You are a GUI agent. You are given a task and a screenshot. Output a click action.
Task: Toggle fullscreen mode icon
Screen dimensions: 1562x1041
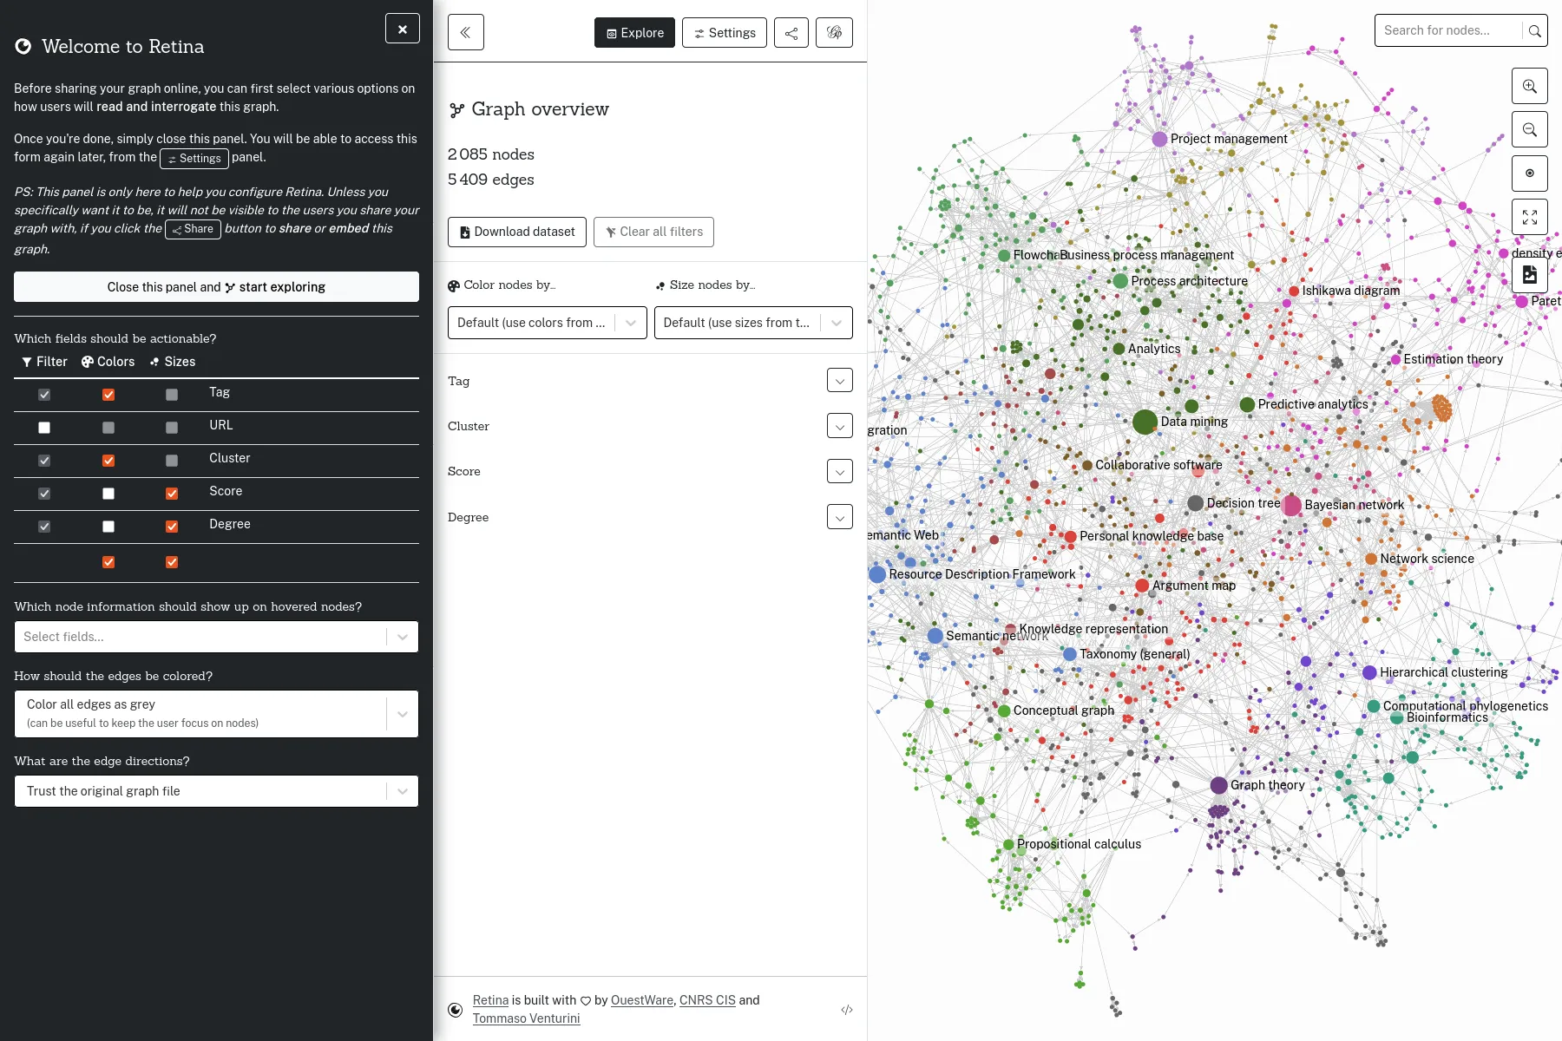[1529, 217]
